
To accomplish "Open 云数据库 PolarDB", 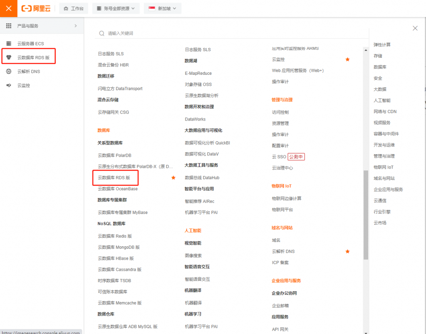I will pyautogui.click(x=114, y=155).
